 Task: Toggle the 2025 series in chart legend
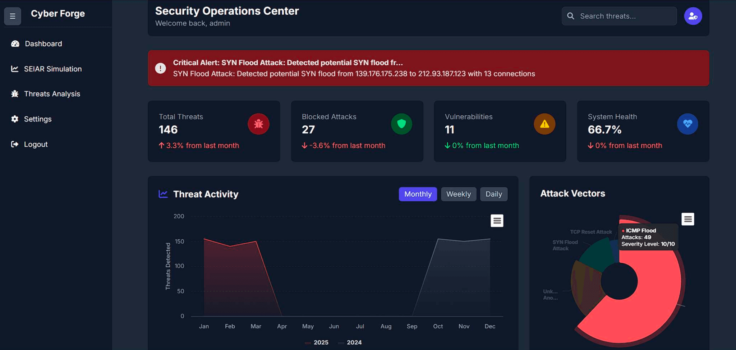[317, 342]
